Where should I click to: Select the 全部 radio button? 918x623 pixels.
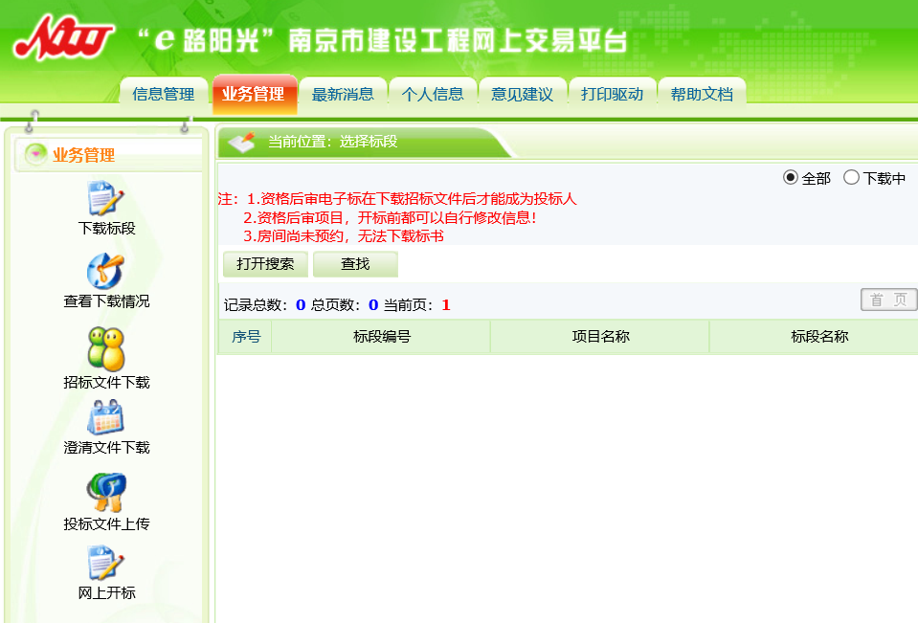(x=791, y=177)
